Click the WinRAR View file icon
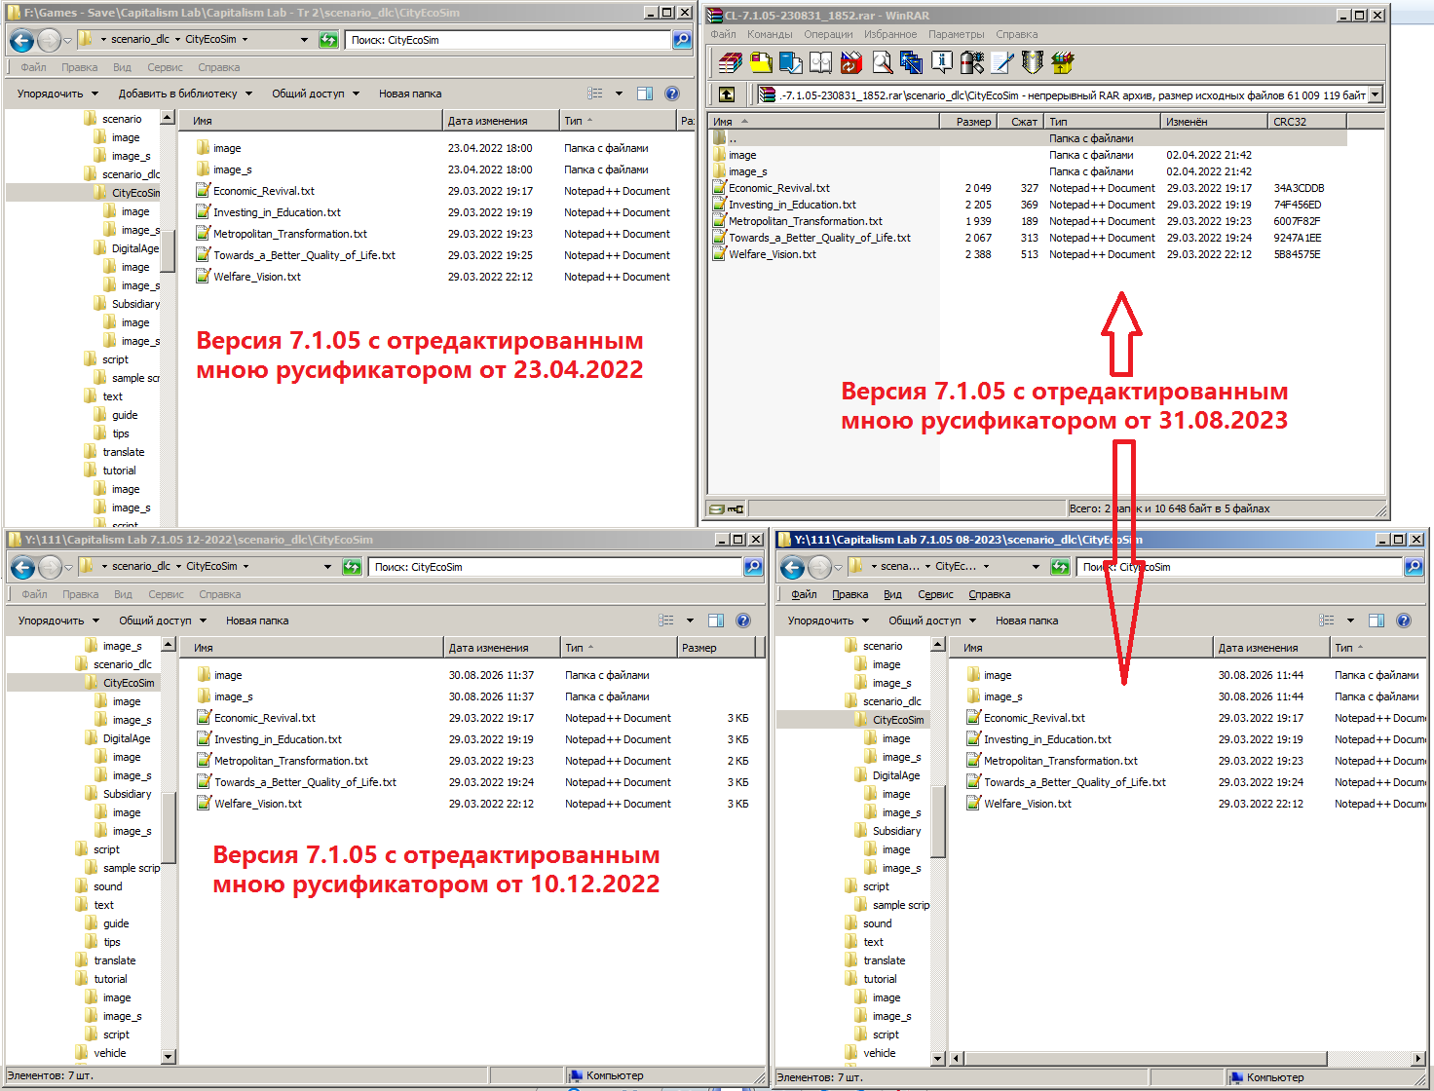Screen dimensions: 1434x1091 click(821, 63)
